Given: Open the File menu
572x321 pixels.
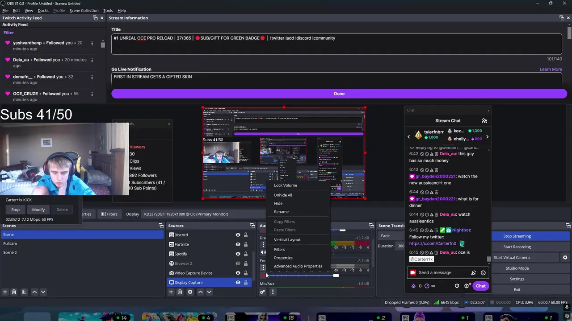Looking at the screenshot, I should 4,10.
